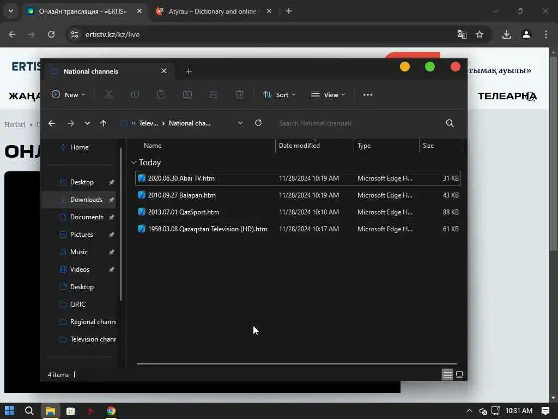Open Chrome downloads icon
The image size is (558, 419).
pos(507,34)
